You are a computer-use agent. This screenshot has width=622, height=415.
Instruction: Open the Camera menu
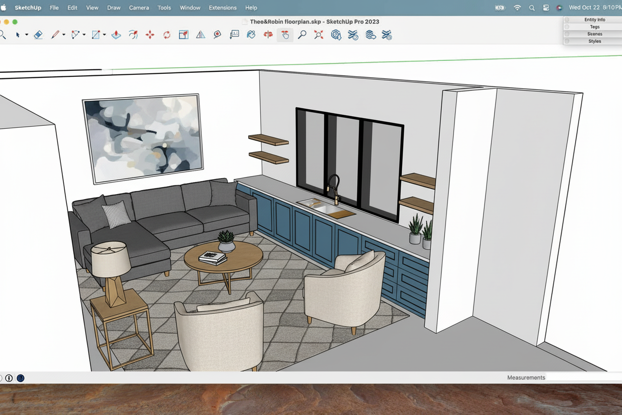139,8
